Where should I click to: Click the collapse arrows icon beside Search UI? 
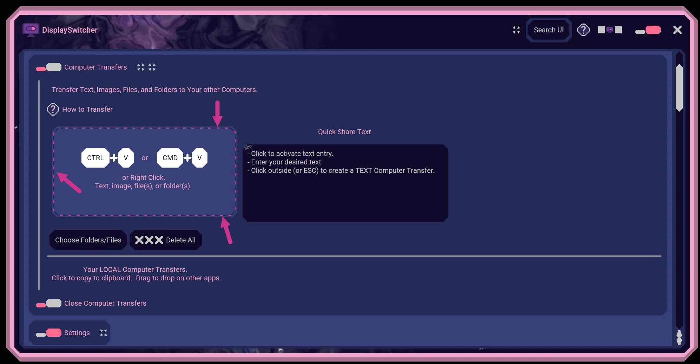tap(516, 30)
